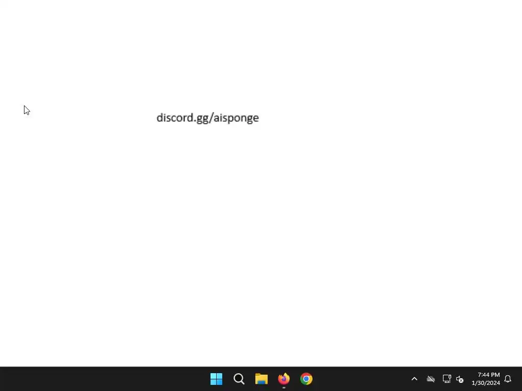This screenshot has height=391, width=522.
Task: Open the Windows Start menu
Action: (216, 379)
